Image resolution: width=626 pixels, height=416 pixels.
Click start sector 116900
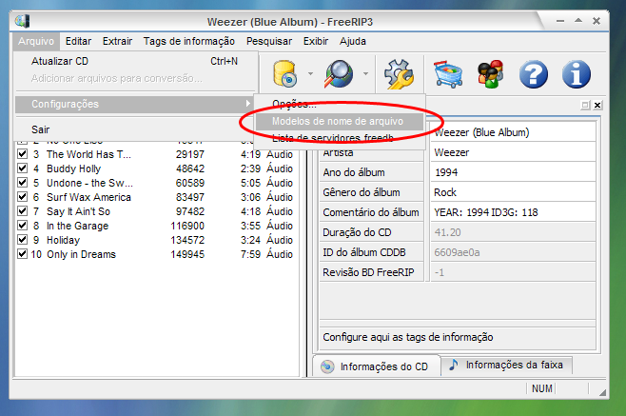pyautogui.click(x=187, y=226)
